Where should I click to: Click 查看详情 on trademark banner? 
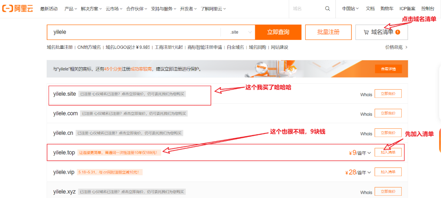(388, 69)
